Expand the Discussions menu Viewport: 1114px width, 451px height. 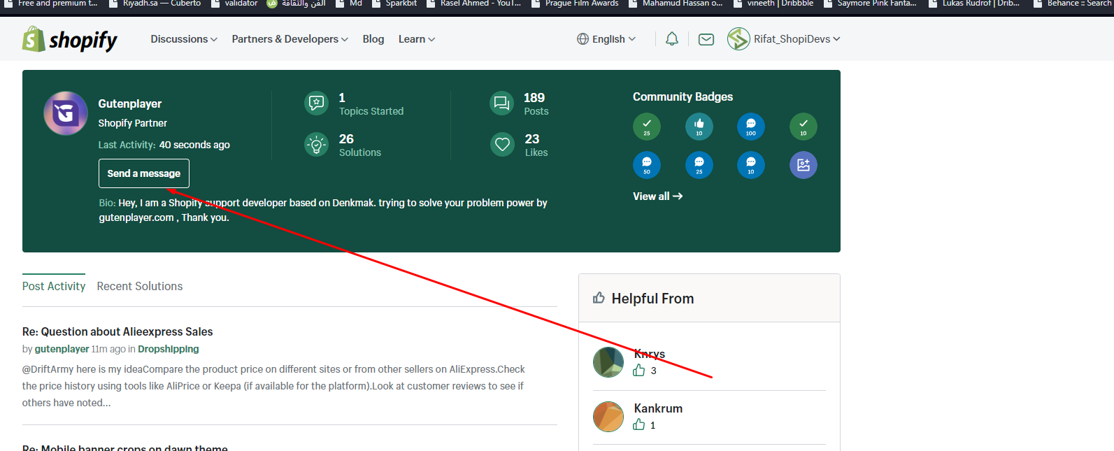[x=184, y=39]
